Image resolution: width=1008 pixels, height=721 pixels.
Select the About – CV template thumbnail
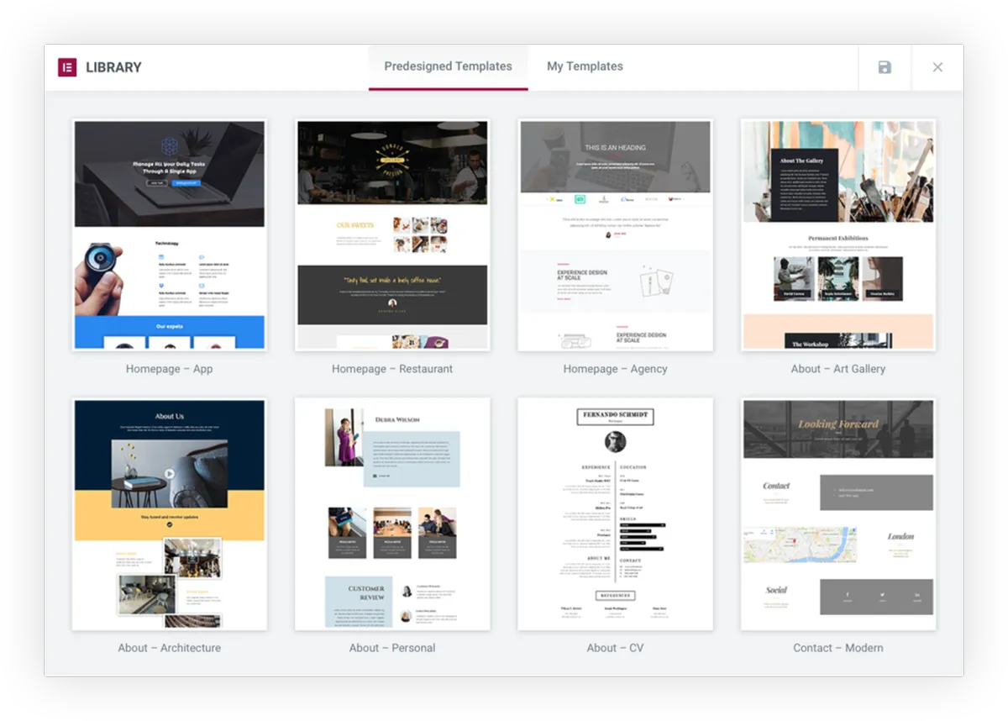[615, 513]
